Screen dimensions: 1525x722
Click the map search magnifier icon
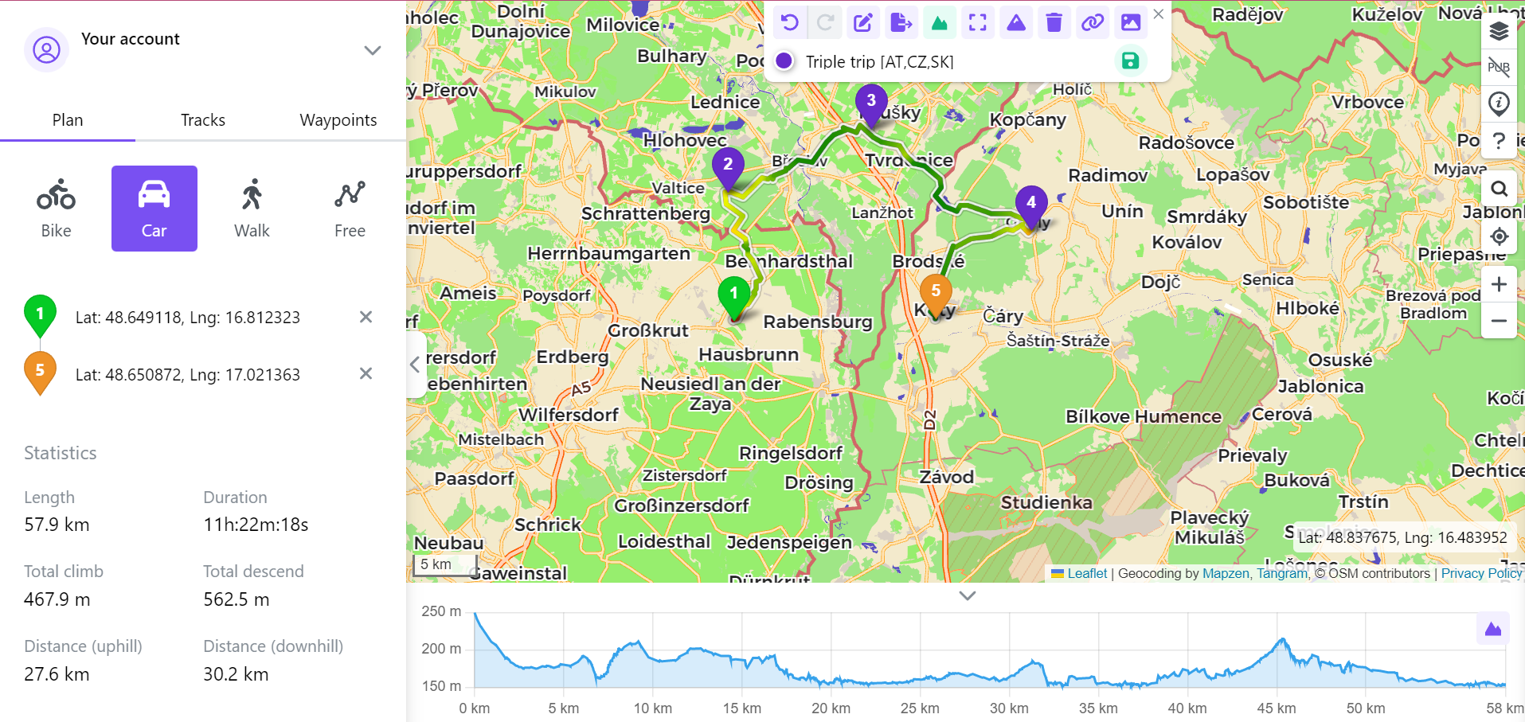pos(1499,189)
